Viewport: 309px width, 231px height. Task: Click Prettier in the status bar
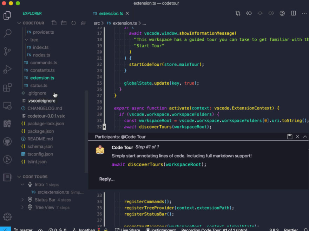(x=291, y=230)
